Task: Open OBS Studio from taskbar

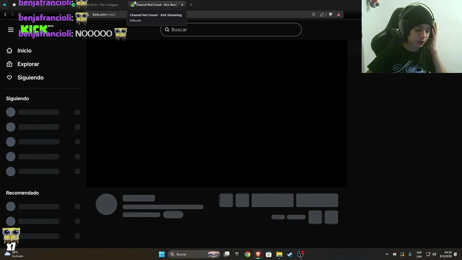Action: [x=300, y=254]
